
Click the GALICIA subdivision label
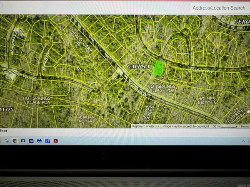point(136,66)
